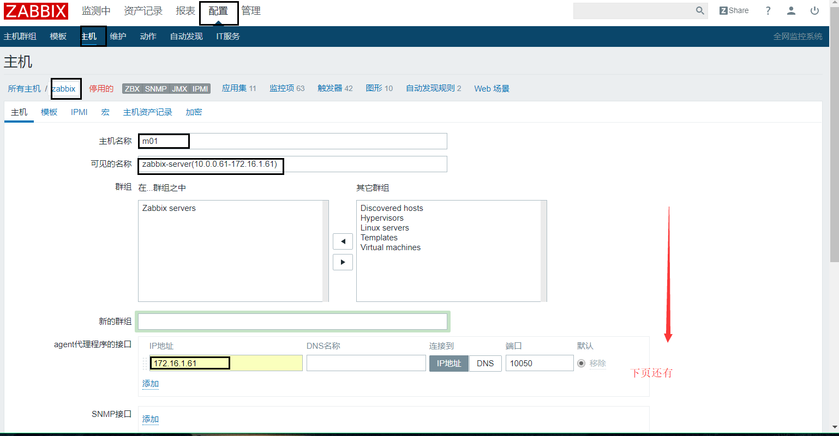Screen dimensions: 839x436
Task: Click the 端口 input 10050
Action: 540,364
